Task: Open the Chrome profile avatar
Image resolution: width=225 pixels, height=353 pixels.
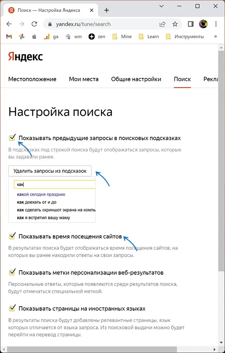Action: click(x=203, y=24)
